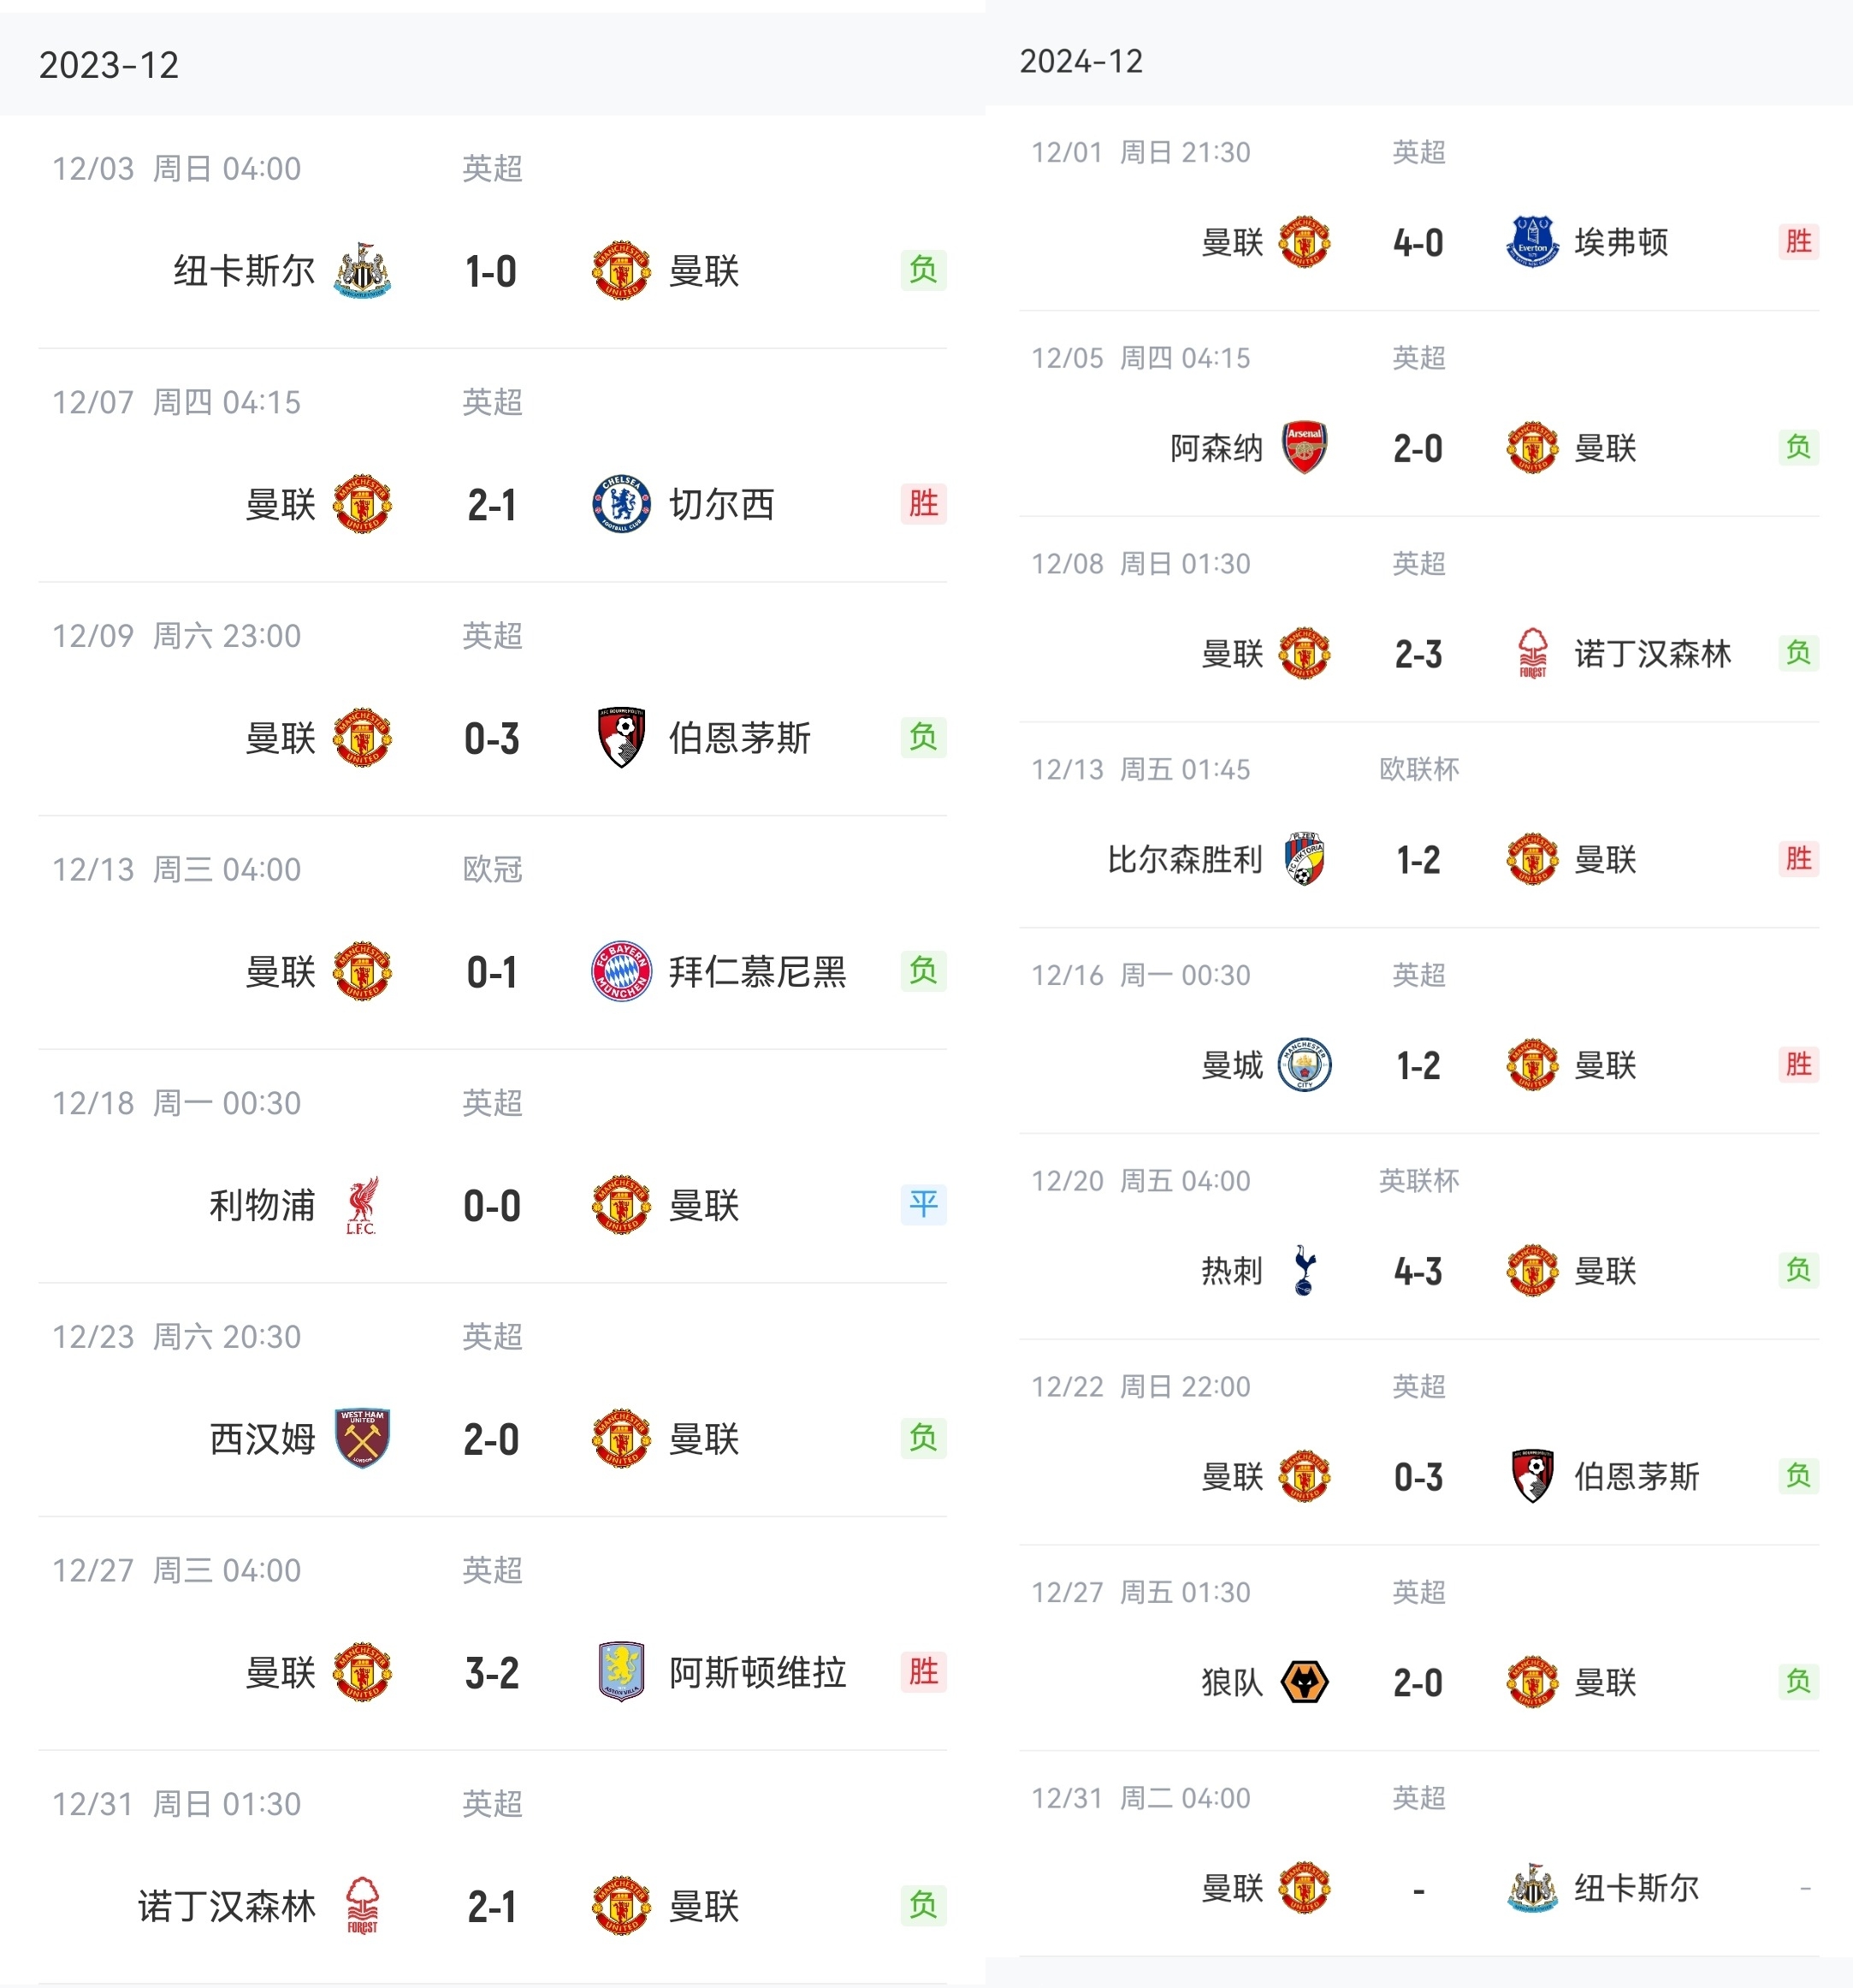Image resolution: width=1853 pixels, height=1988 pixels.
Task: Click the Liverpool club crest
Action: coord(362,1205)
